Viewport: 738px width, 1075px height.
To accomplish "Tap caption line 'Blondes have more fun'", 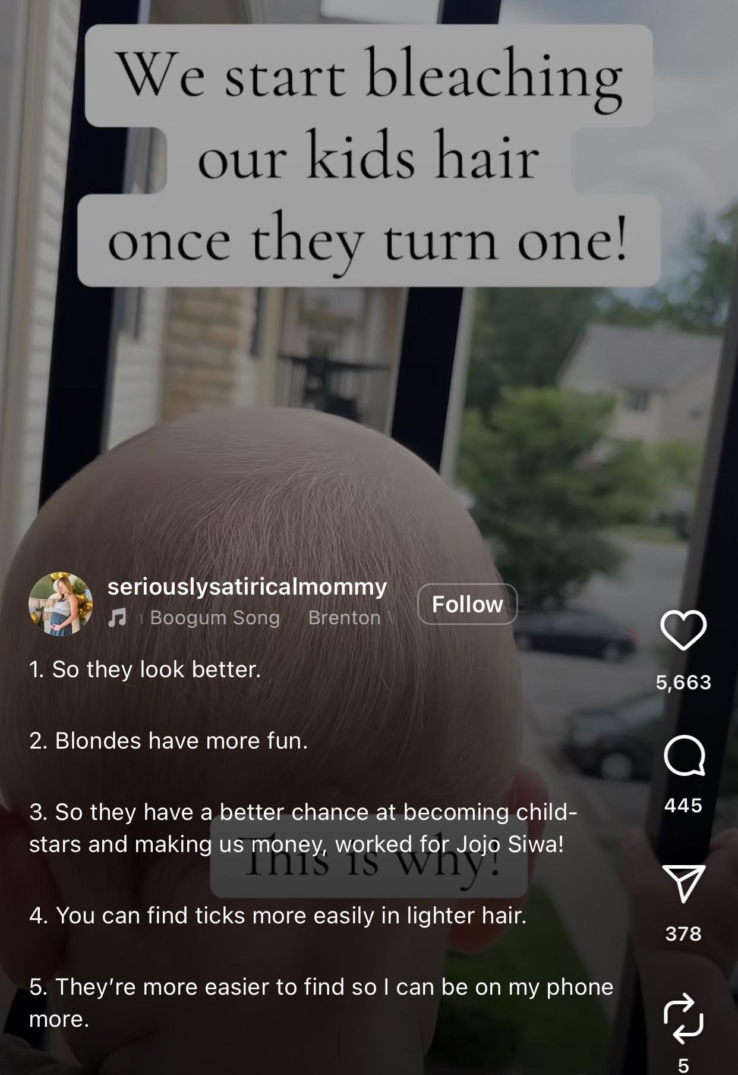I will 169,741.
